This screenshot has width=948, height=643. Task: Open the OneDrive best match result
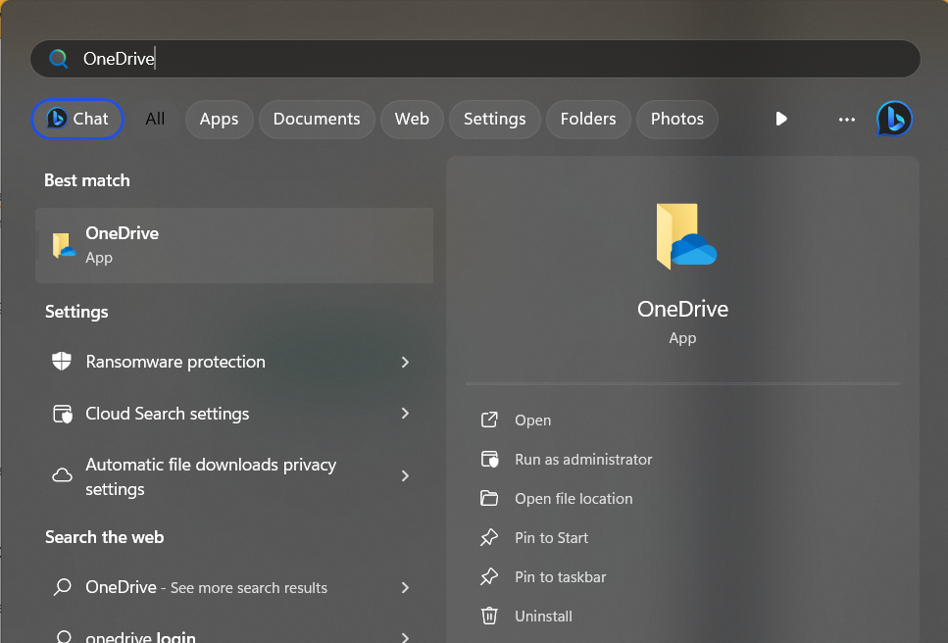click(x=234, y=245)
